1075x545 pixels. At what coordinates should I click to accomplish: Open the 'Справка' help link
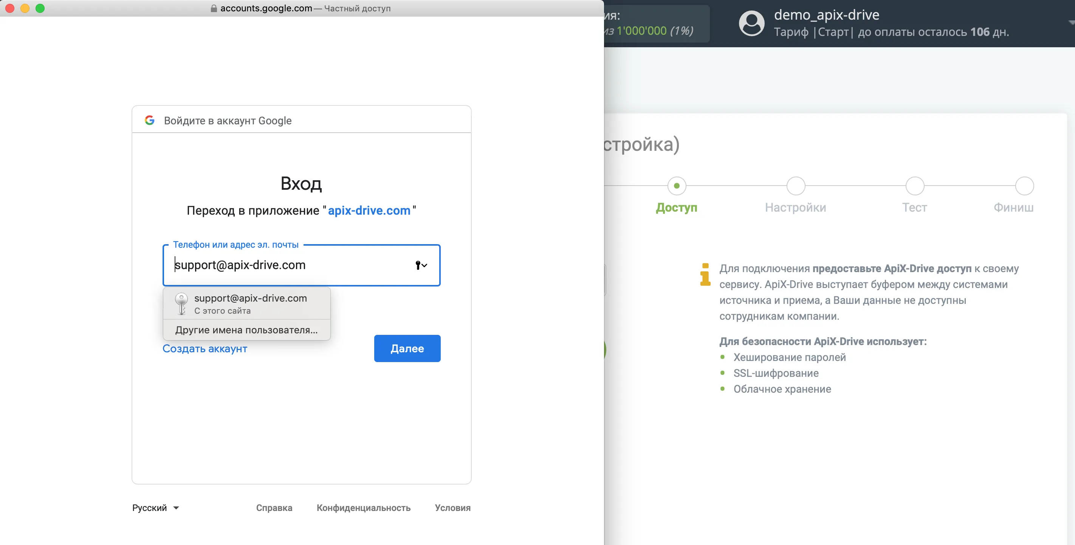[274, 508]
